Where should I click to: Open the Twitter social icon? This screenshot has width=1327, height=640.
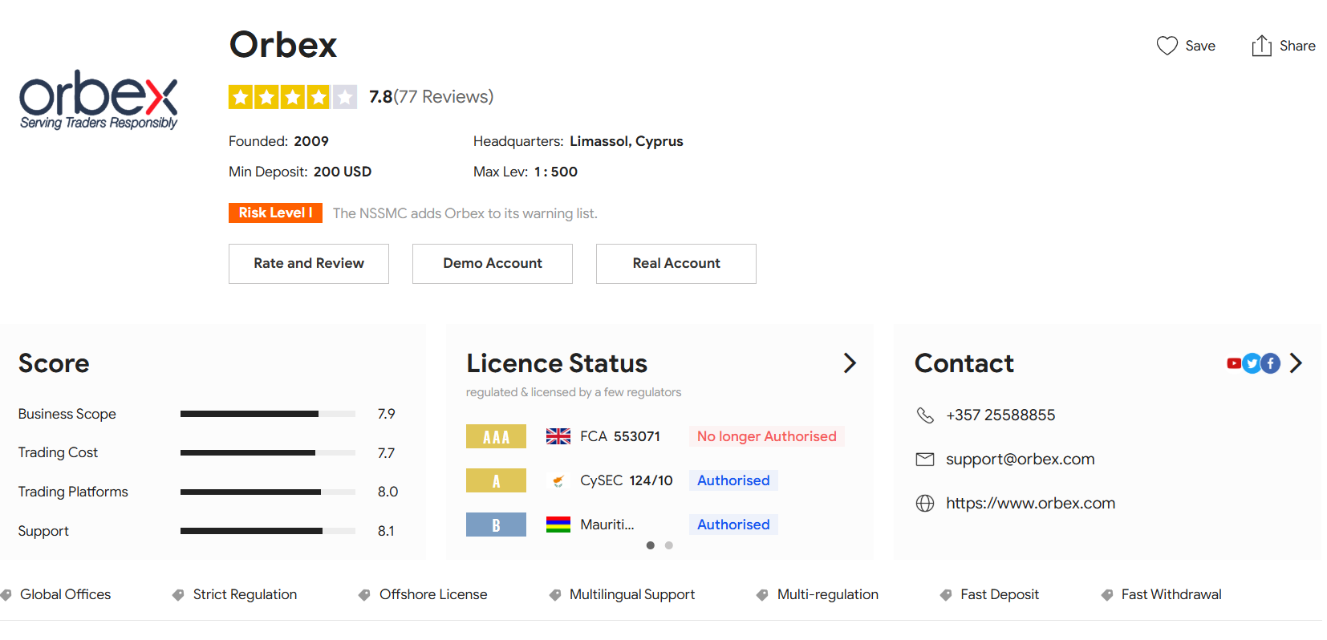pyautogui.click(x=1252, y=364)
